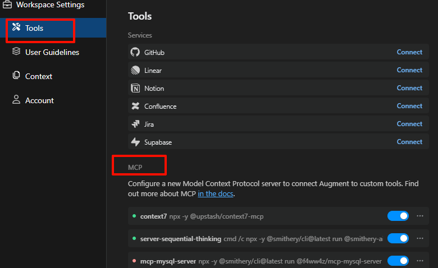Click the User Guidelines layers icon
This screenshot has height=268, width=438.
(16, 52)
